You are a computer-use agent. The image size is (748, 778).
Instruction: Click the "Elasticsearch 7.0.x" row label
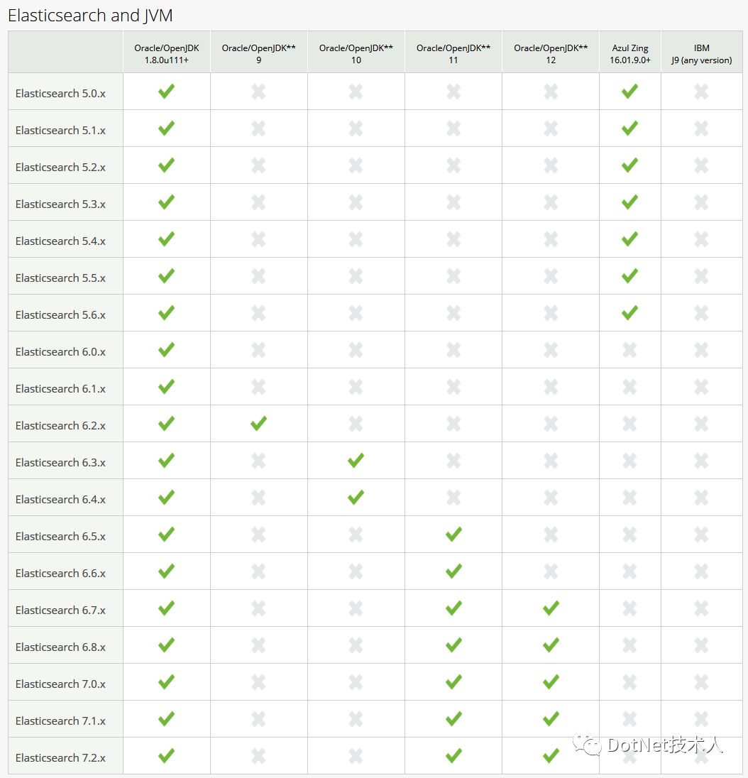[x=60, y=684]
